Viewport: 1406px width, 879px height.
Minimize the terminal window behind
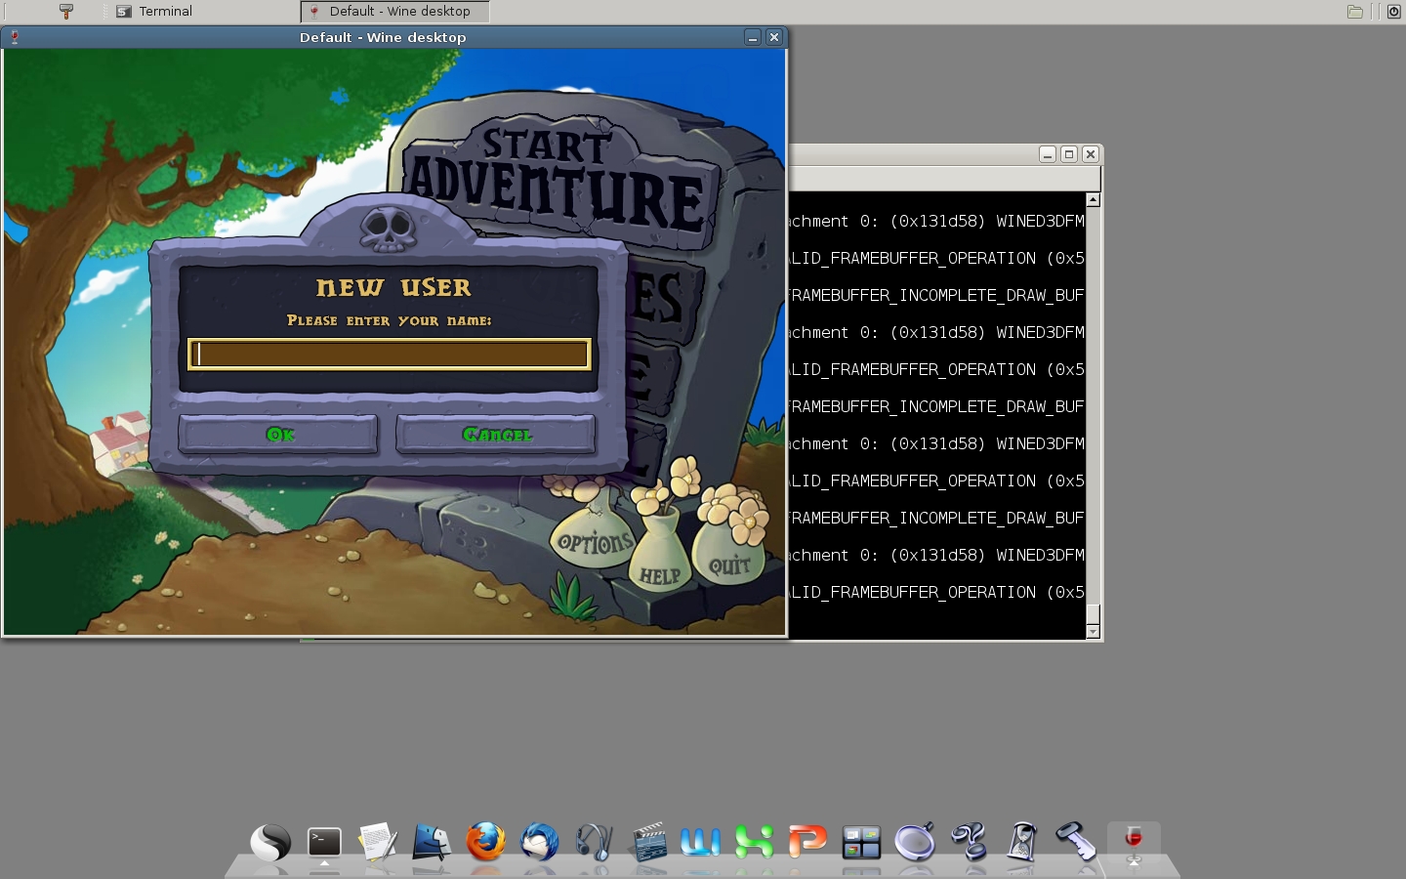[1048, 154]
